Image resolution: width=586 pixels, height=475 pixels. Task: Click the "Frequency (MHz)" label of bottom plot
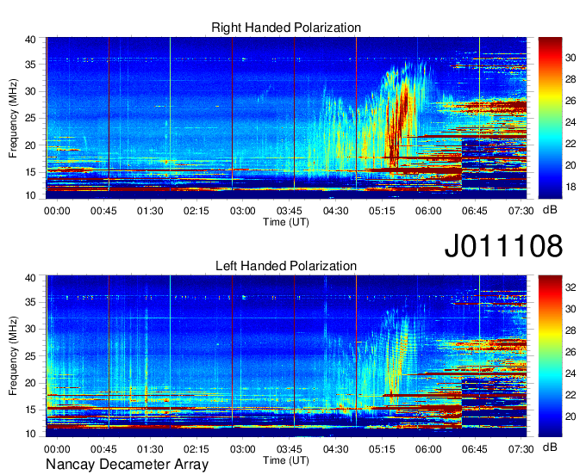tap(13, 356)
